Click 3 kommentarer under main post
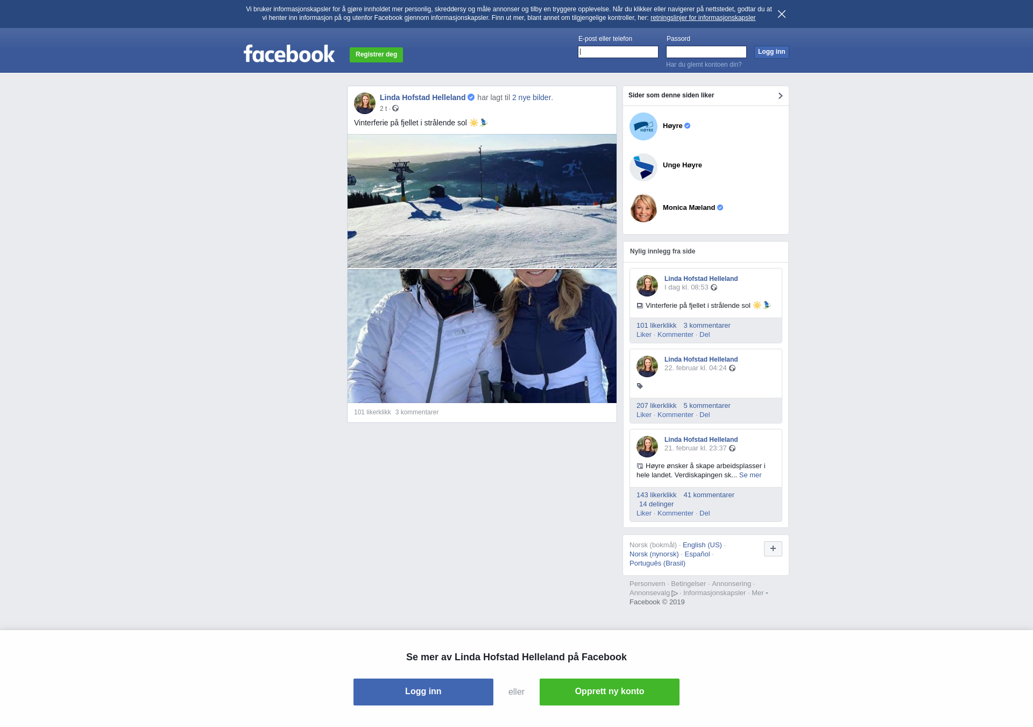Viewport: 1033px width, 727px height. point(417,412)
